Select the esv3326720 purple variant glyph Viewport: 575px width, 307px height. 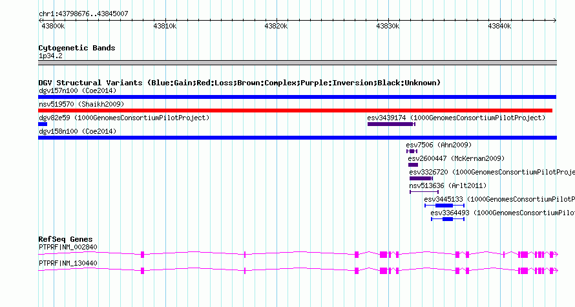(421, 178)
